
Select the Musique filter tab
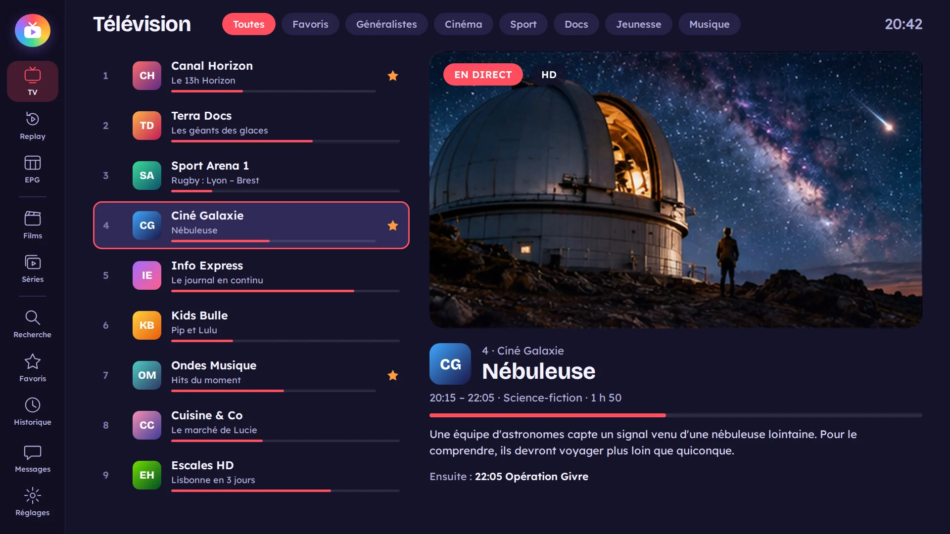(x=710, y=24)
